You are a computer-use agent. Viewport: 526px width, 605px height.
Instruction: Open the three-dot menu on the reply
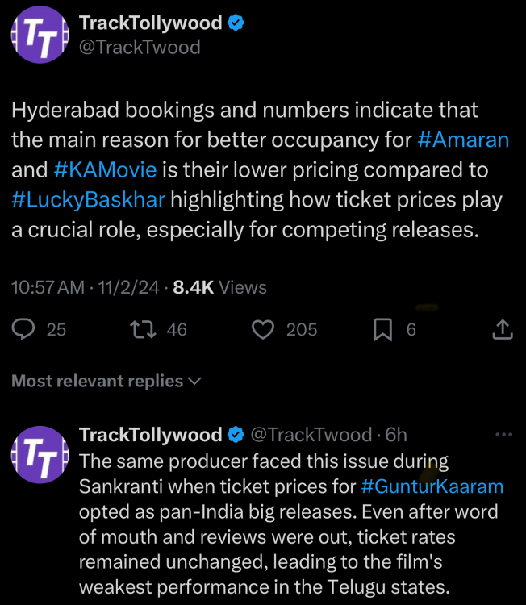[x=503, y=435]
